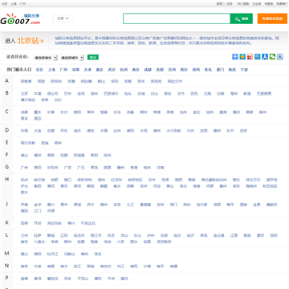
Task: Click the yellow star favorites share icon
Action: click(x=242, y=57)
